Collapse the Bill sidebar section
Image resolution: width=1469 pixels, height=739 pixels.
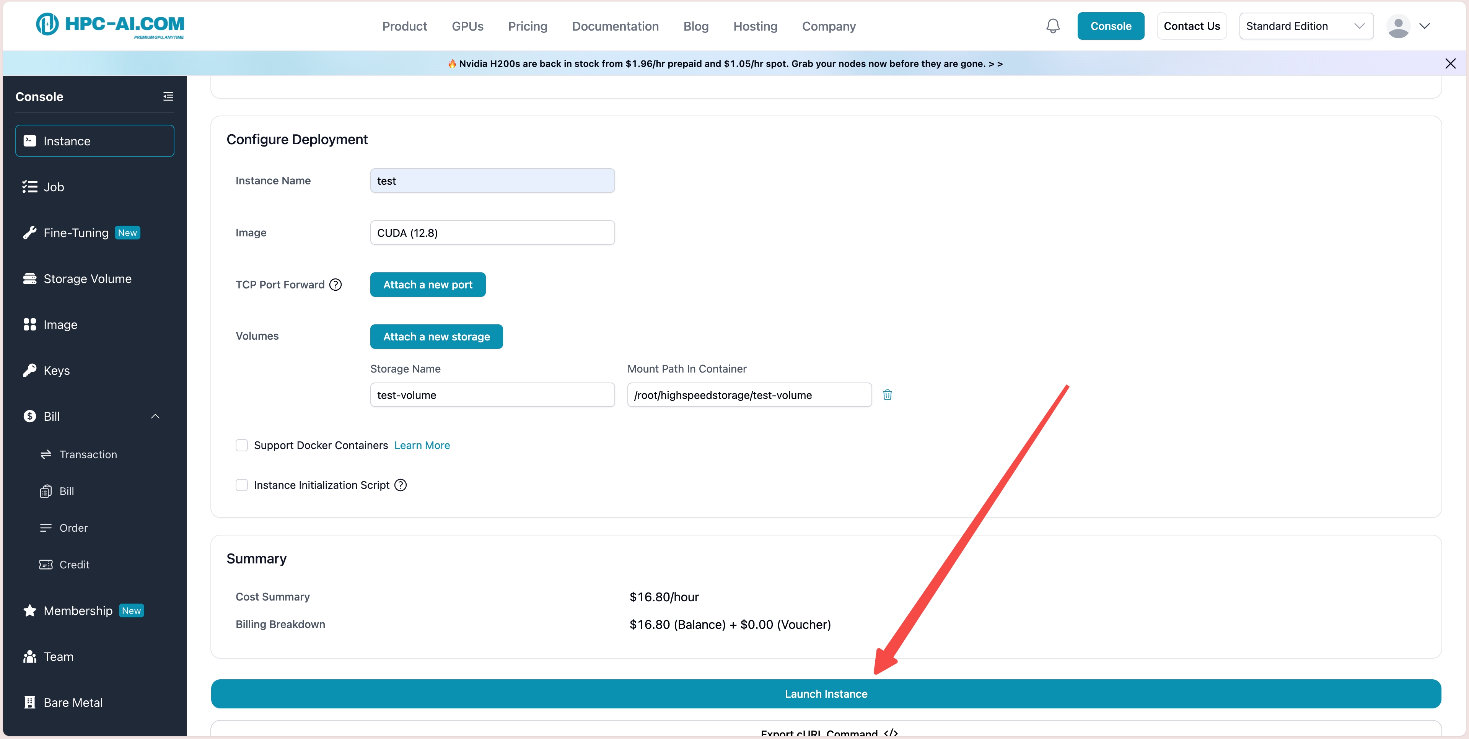155,416
